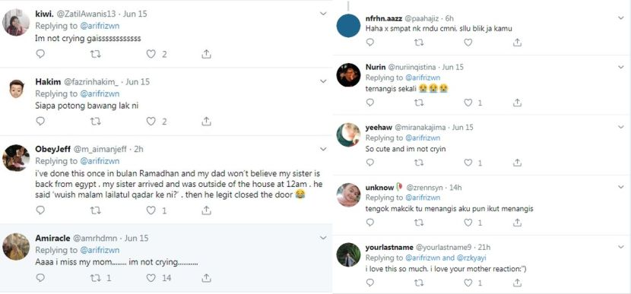
Task: Retweet ObeyJeff's Ramadhan story tweet
Action: (x=95, y=210)
